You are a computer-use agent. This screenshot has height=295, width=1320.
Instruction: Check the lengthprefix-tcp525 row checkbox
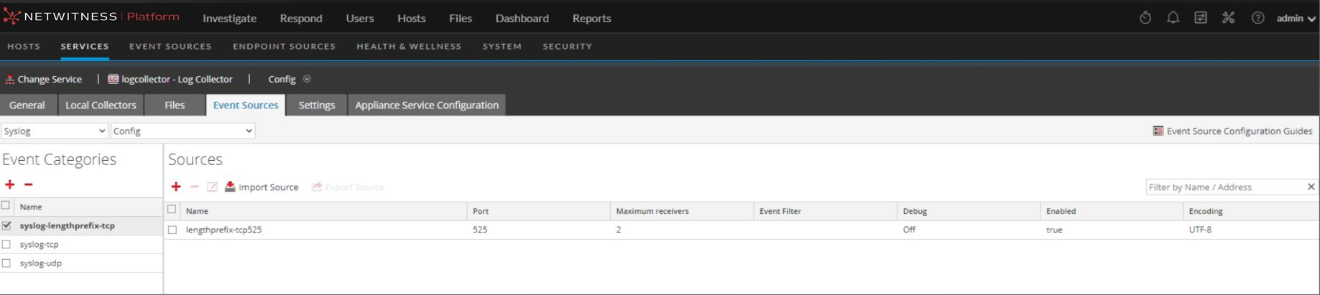[172, 230]
